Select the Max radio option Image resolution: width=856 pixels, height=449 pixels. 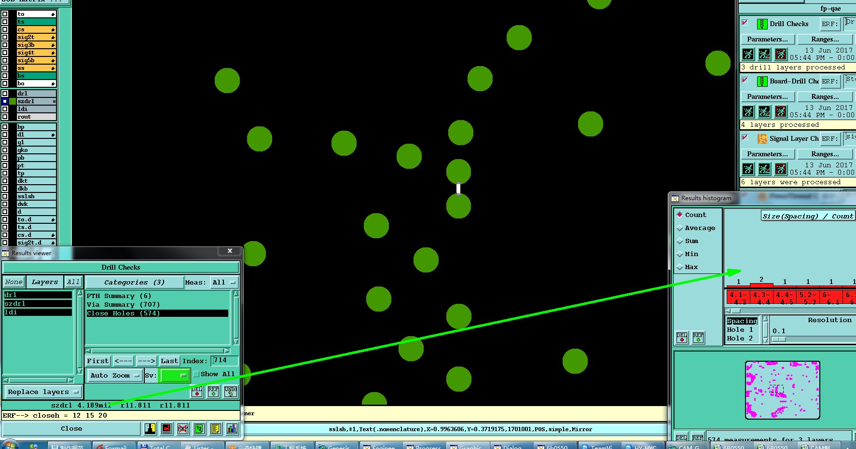coord(680,267)
